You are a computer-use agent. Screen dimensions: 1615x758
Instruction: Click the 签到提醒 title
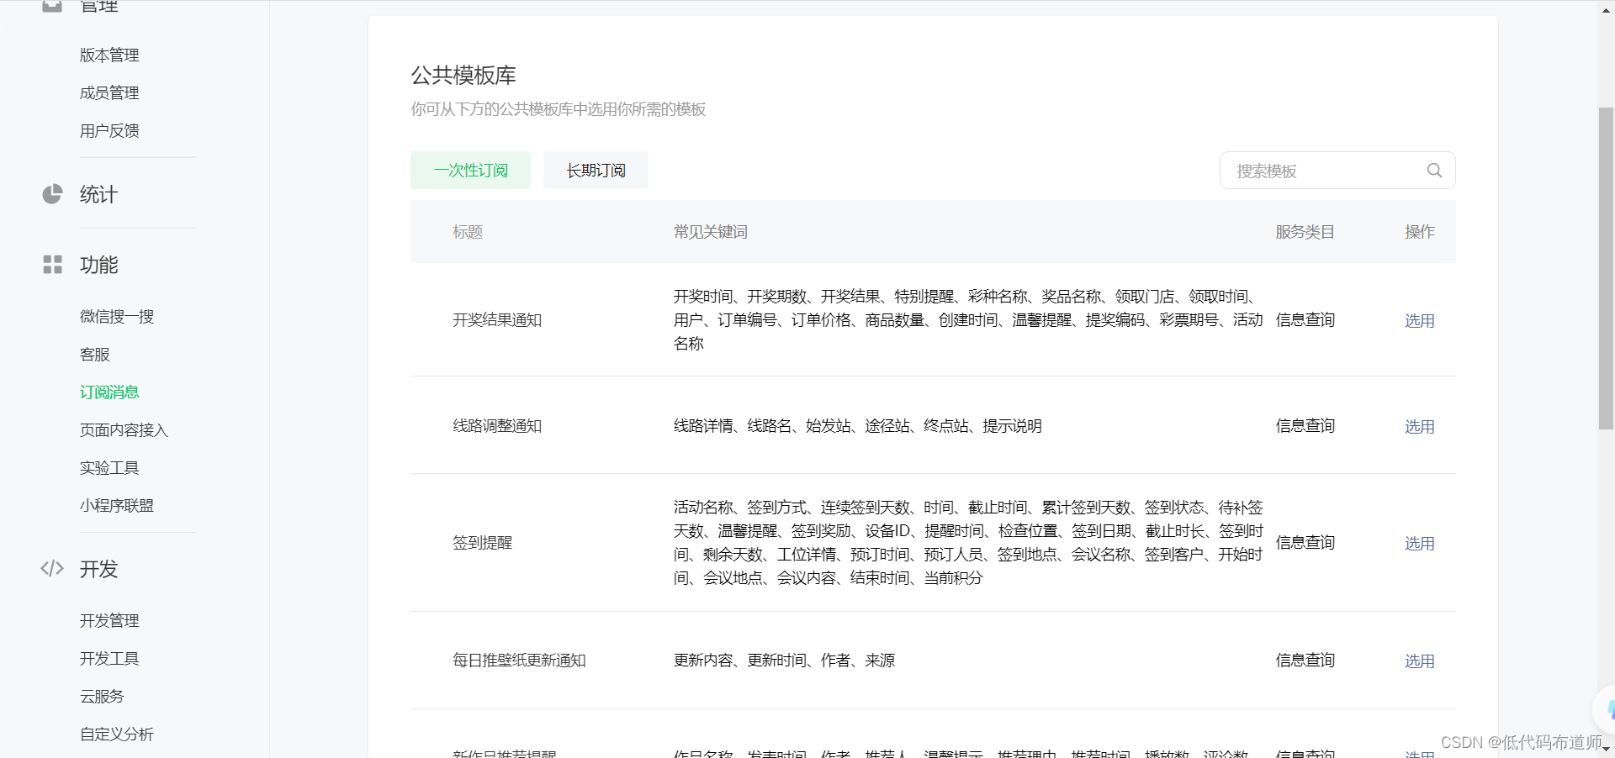pos(482,543)
